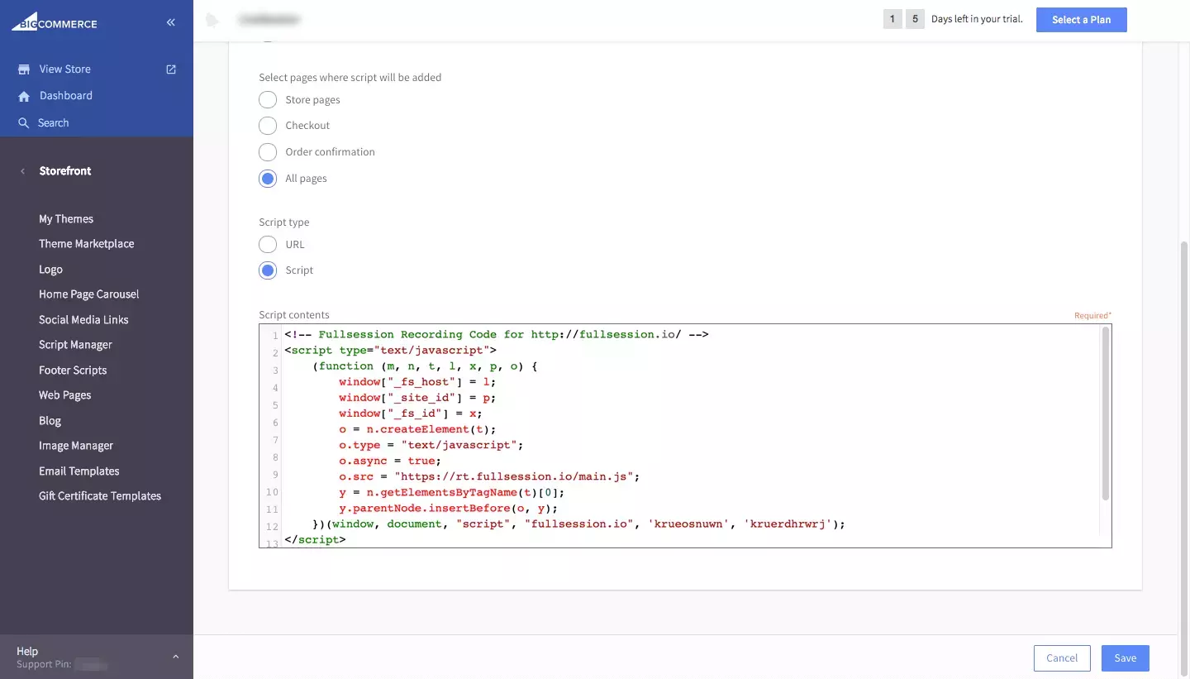Click the Cancel button
This screenshot has height=679, width=1190.
coord(1062,658)
